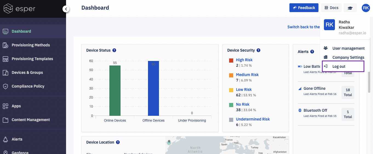Screen dimensions: 373x154
Task: Click the Feedback button
Action: coord(304,8)
